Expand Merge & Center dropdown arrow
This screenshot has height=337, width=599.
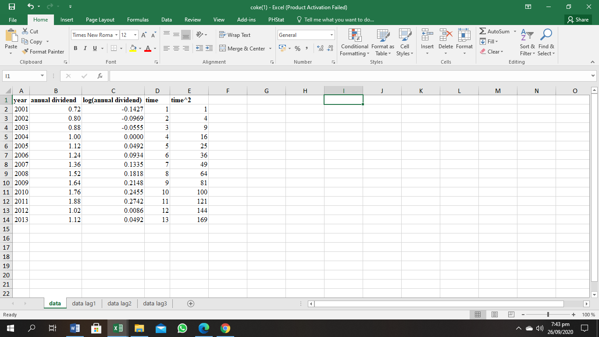[270, 49]
